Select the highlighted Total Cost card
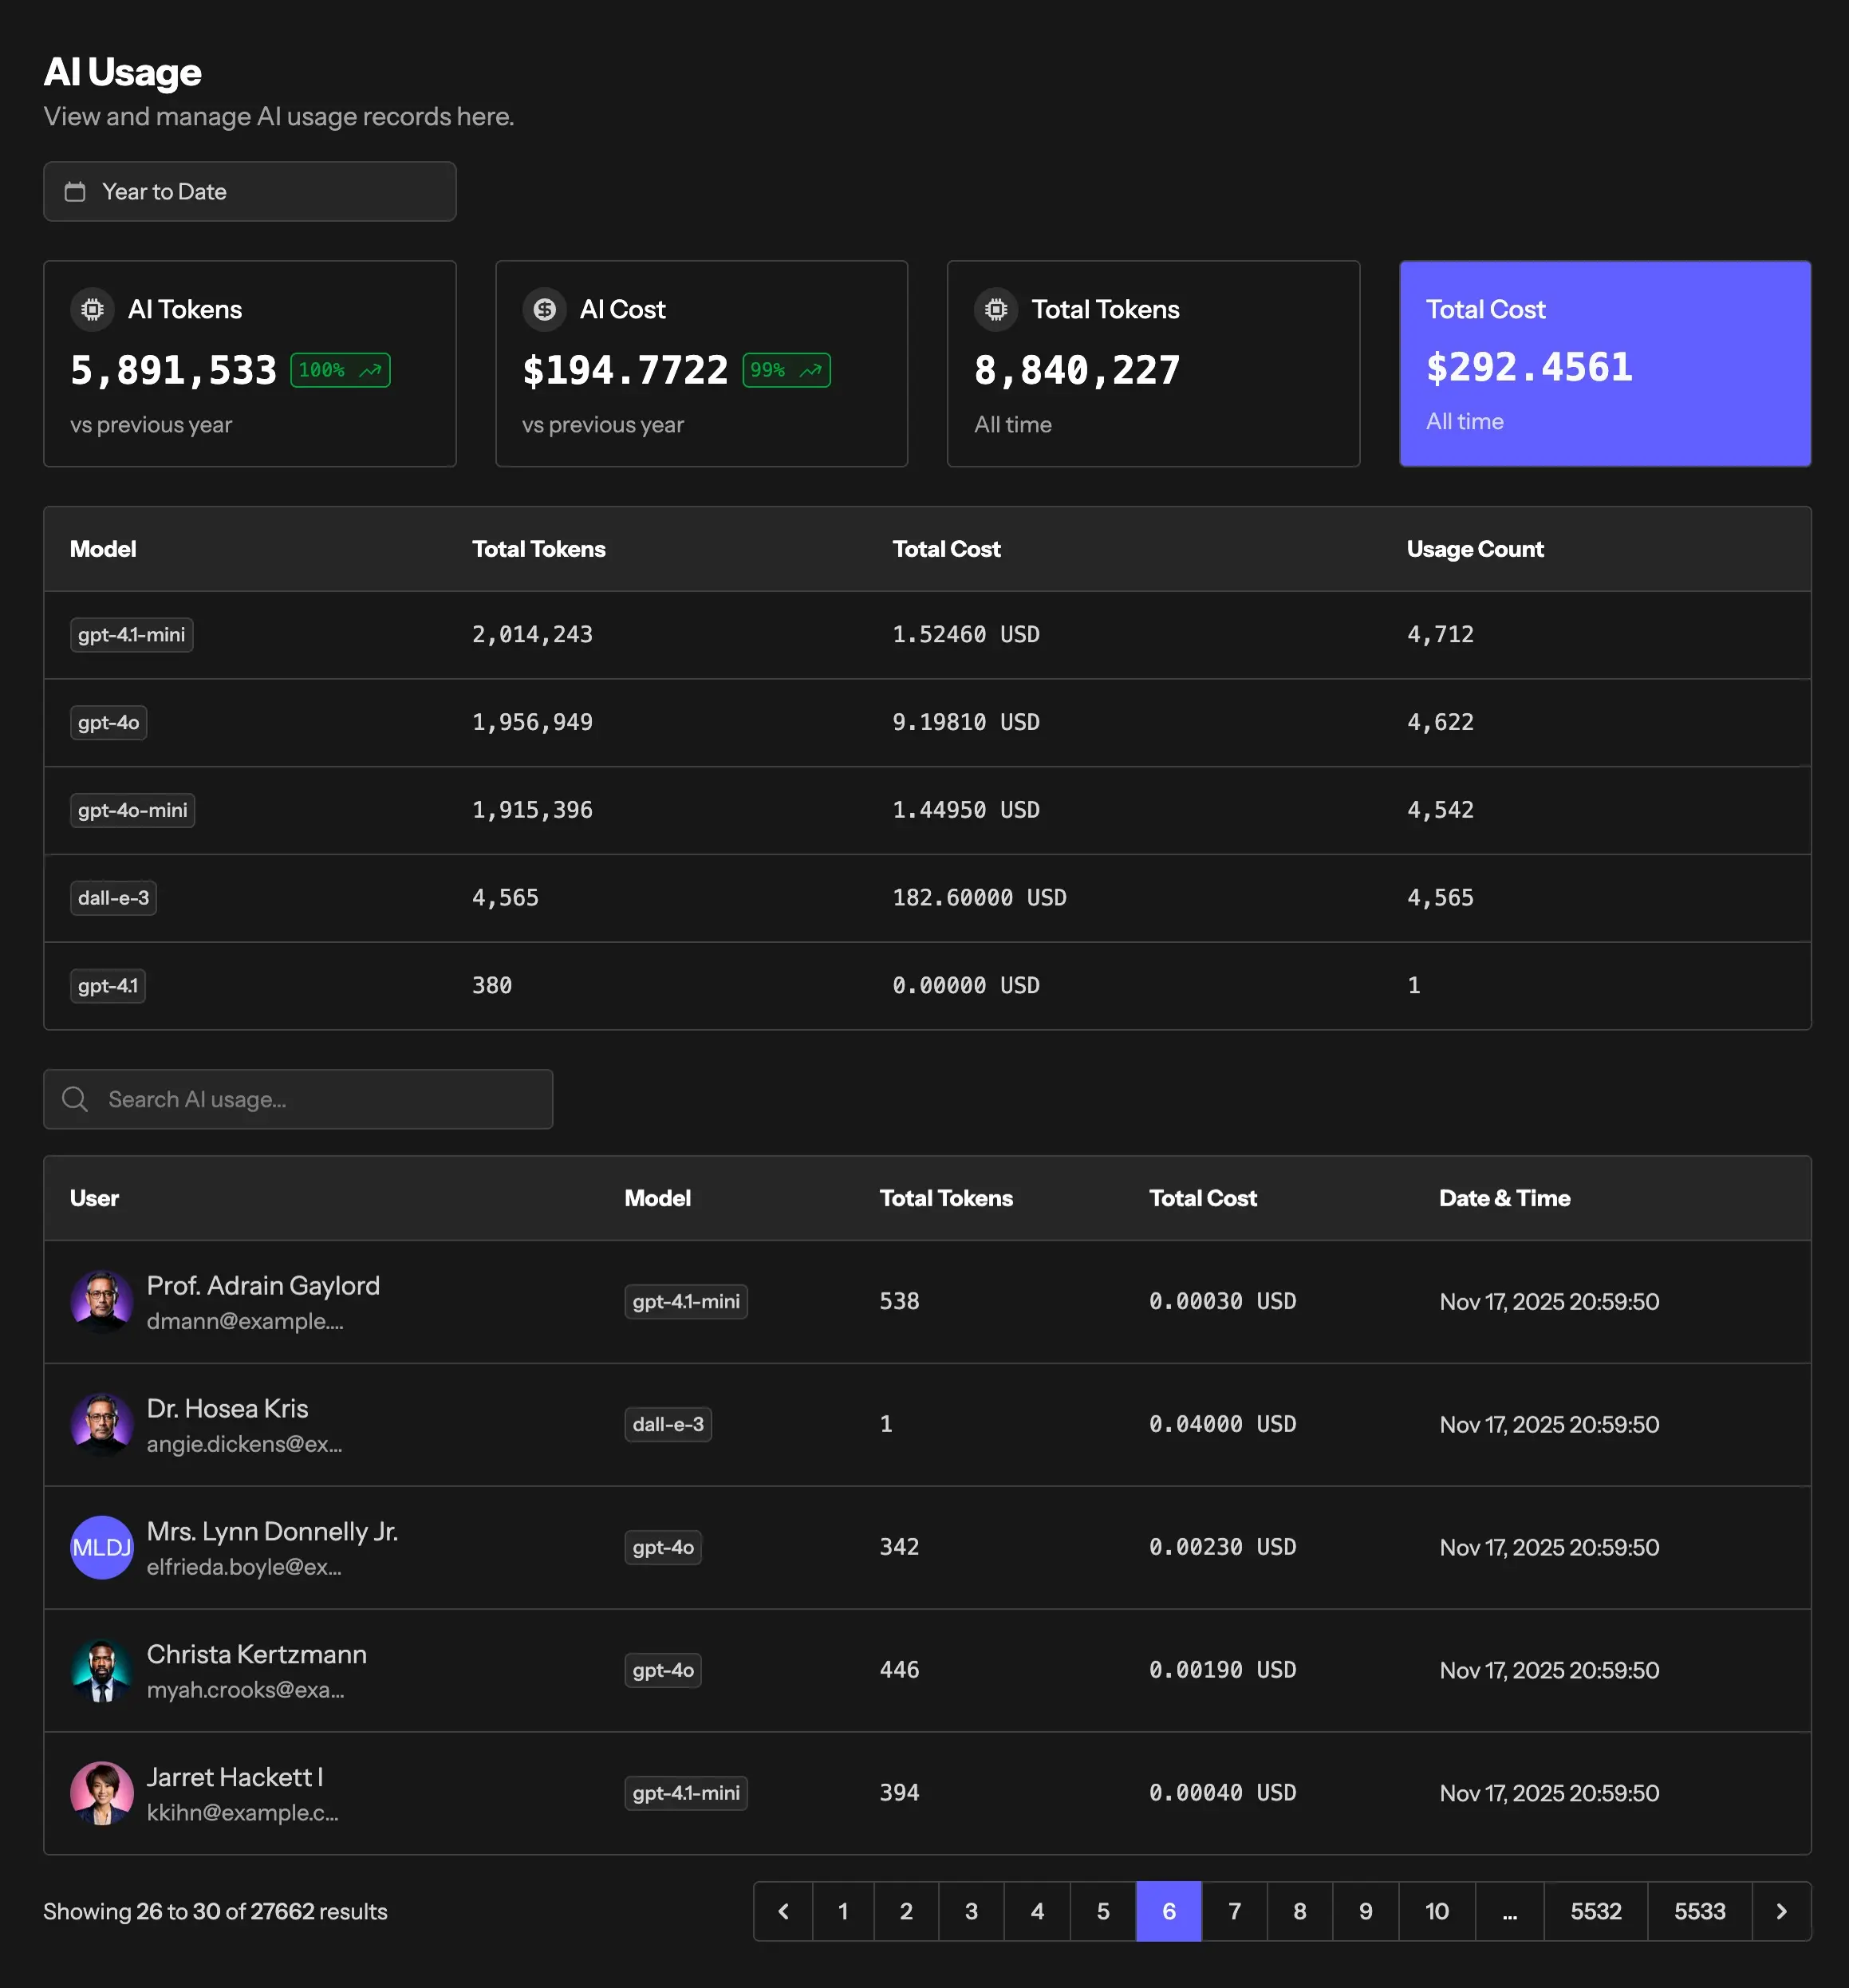The image size is (1849, 1988). click(x=1604, y=364)
